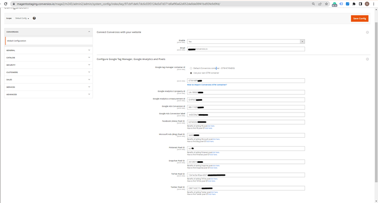
Task: Focus the Google Ads Conversion label field
Action: pos(246,115)
